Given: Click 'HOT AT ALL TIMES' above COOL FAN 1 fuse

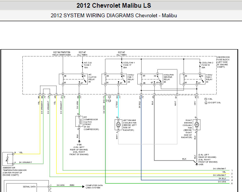Looking at the screenshot, I should 122,53.
